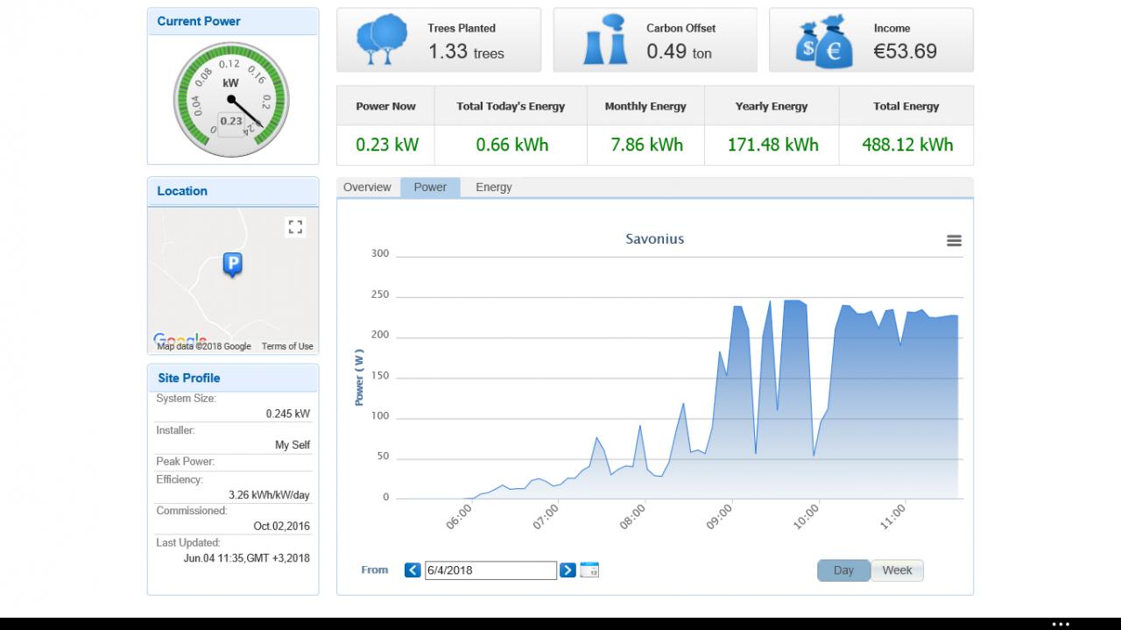
Task: Click the current power gauge dial
Action: 230,99
